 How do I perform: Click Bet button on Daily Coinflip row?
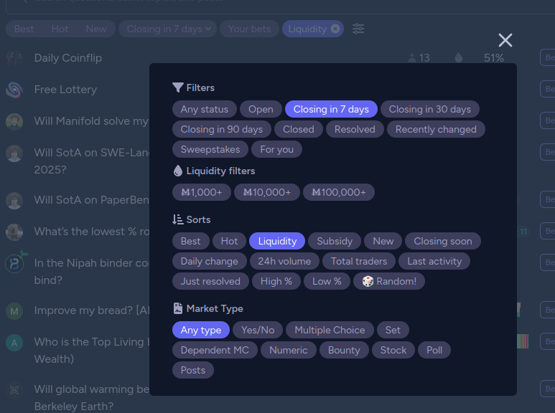pyautogui.click(x=548, y=57)
